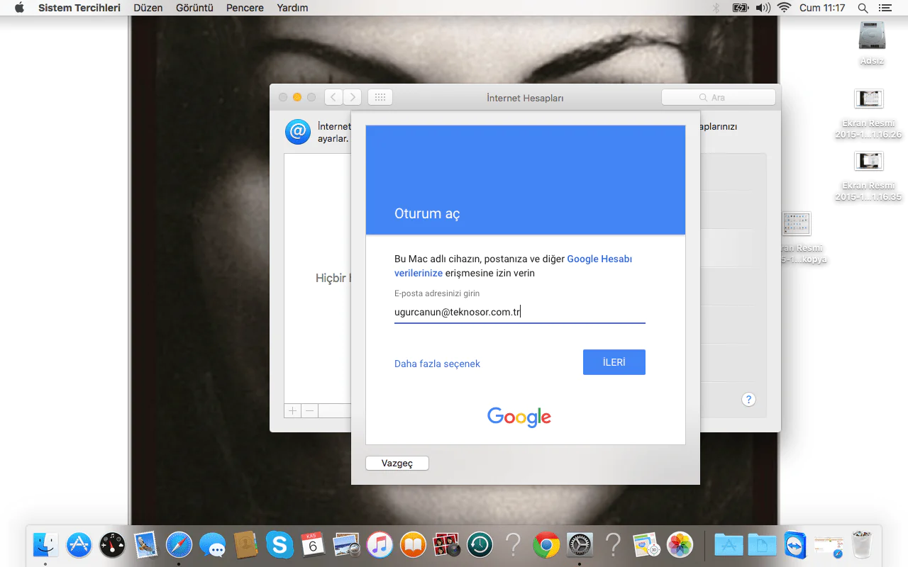Open the Trash in the dock

tap(862, 544)
